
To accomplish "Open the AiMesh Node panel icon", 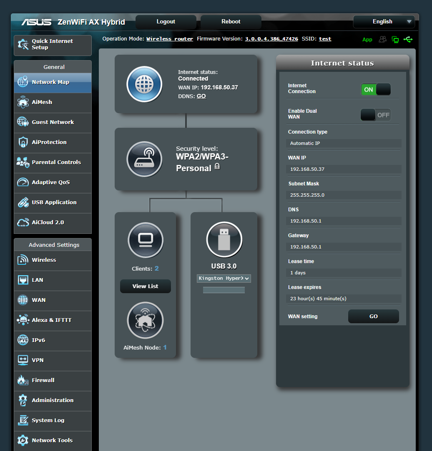I will pos(145,320).
